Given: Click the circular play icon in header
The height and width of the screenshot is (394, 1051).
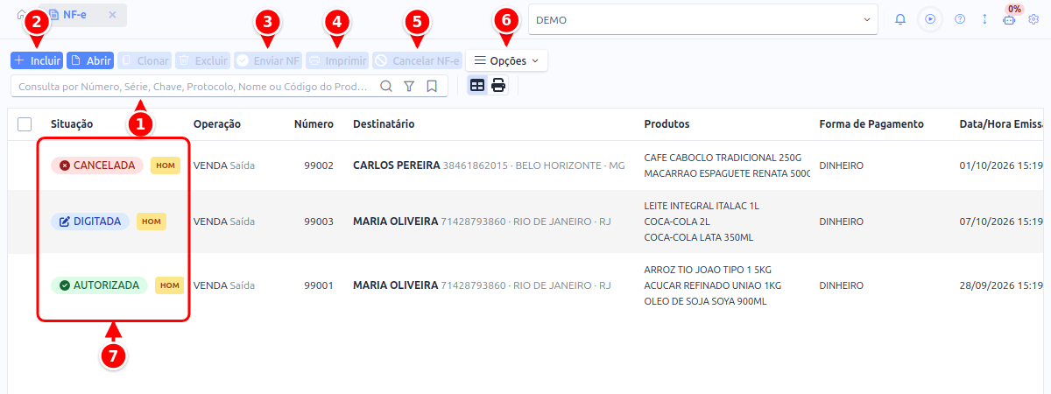Looking at the screenshot, I should [930, 19].
